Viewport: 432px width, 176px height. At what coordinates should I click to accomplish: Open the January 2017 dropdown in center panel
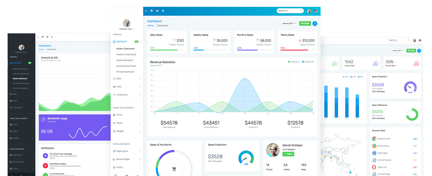289,24
